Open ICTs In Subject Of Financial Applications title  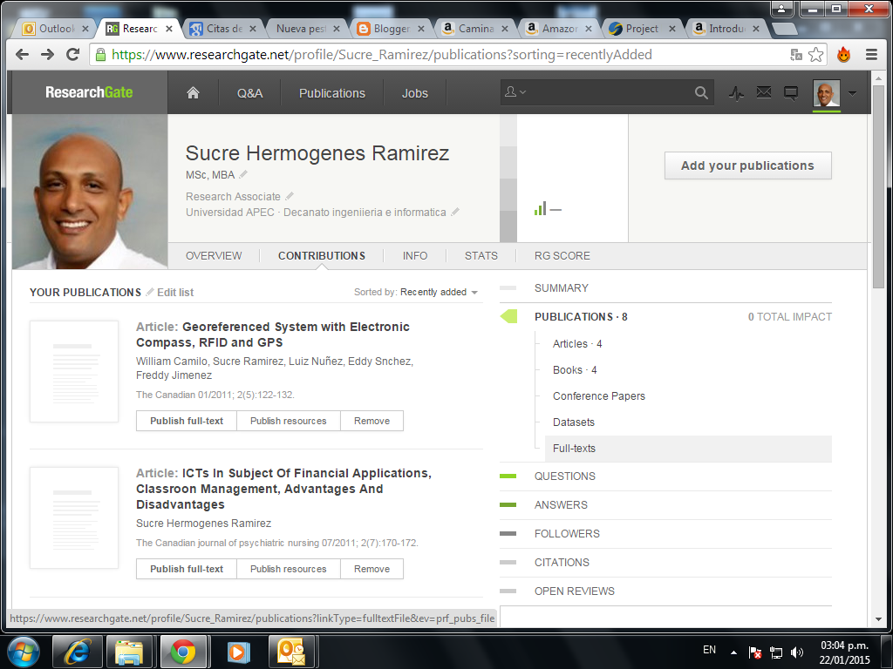pyautogui.click(x=283, y=489)
